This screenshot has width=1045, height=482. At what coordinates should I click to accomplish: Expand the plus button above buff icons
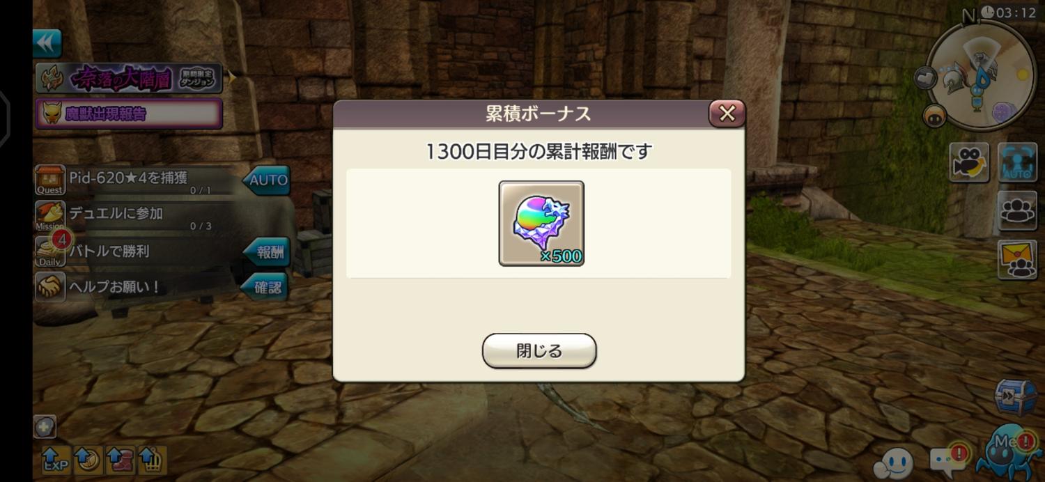[x=45, y=426]
